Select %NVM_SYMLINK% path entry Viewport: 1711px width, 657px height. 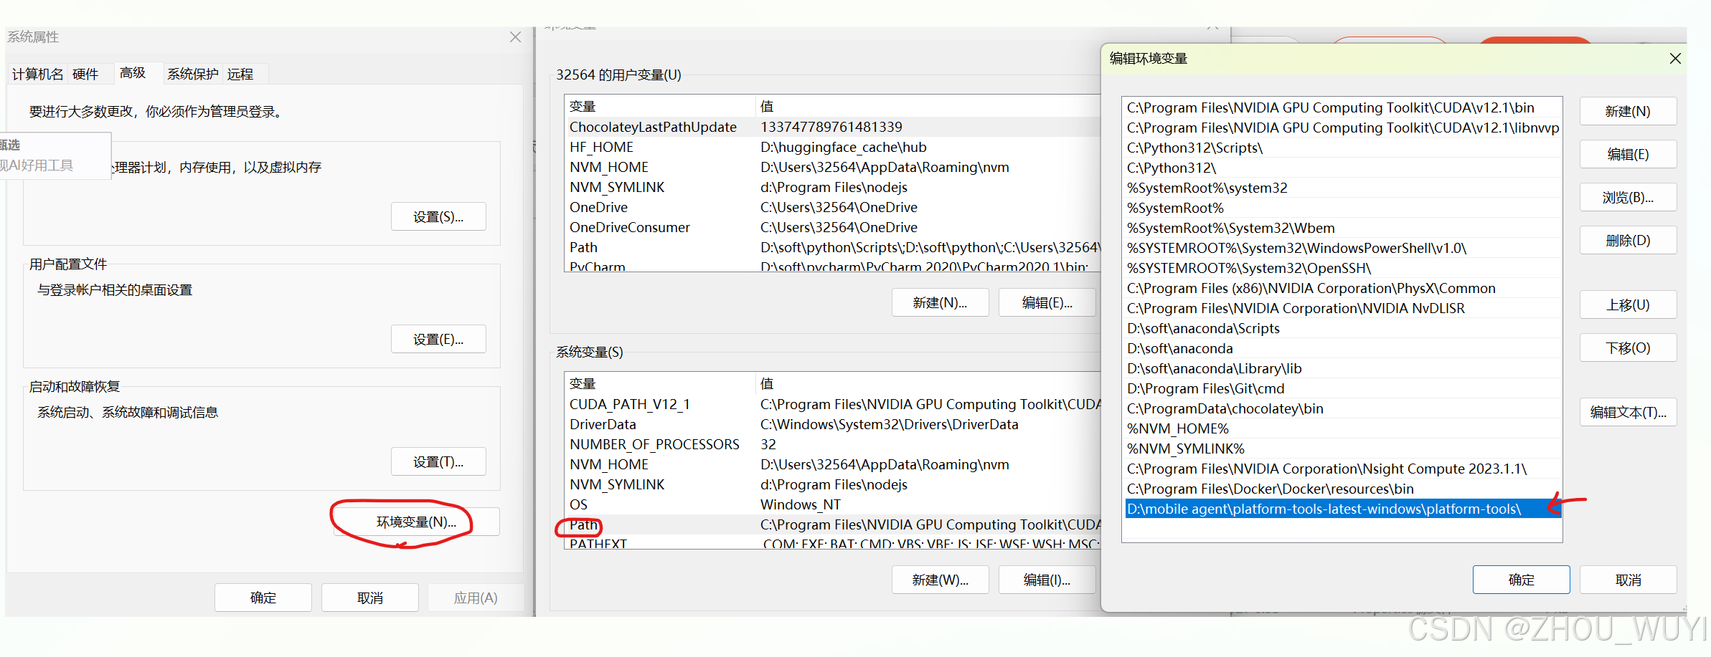pos(1342,449)
